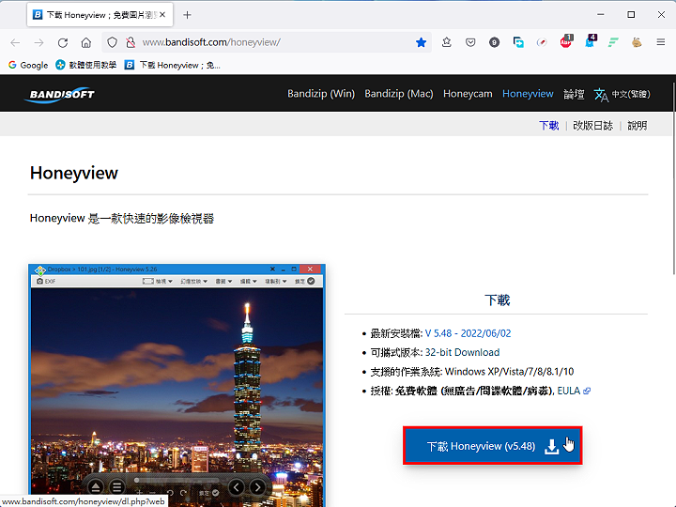This screenshot has width=676, height=507.
Task: Open the Google bookmark
Action: (x=28, y=65)
